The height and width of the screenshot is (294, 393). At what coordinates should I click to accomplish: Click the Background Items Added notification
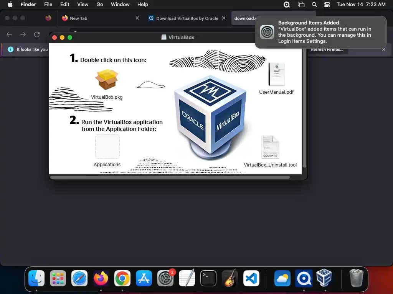pyautogui.click(x=320, y=32)
